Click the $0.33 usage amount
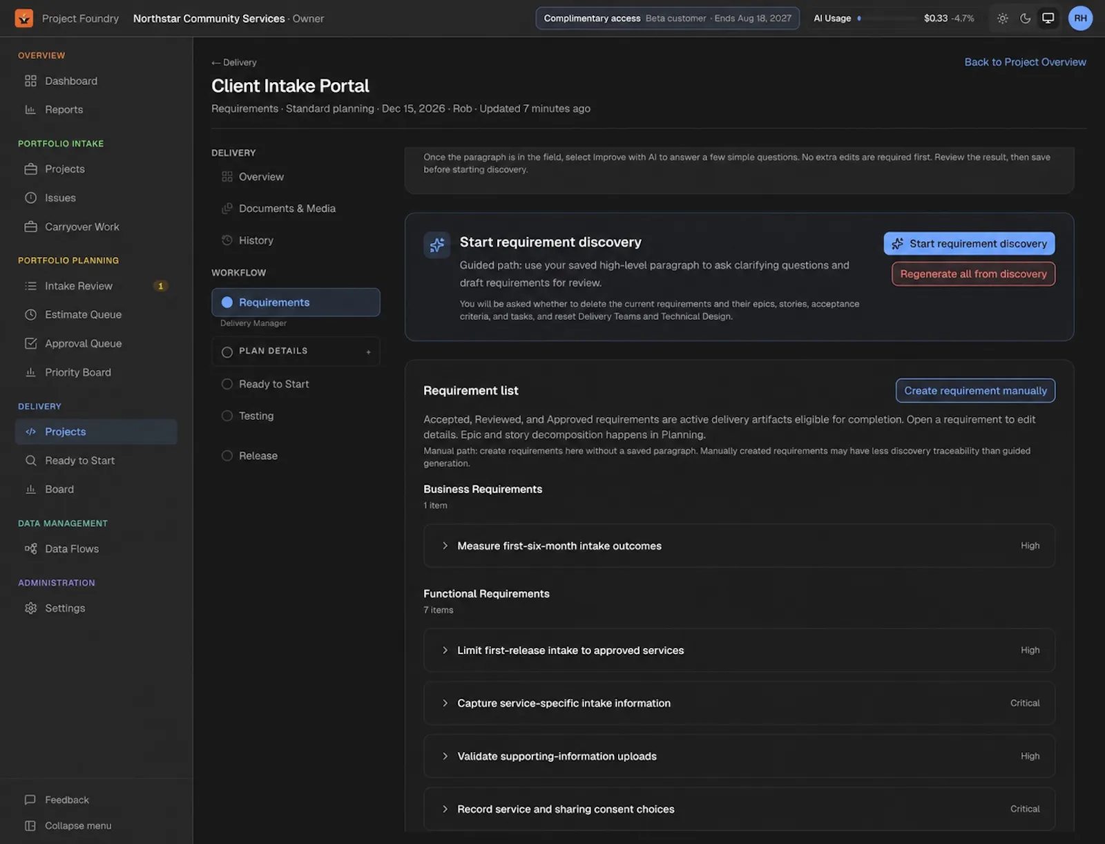The image size is (1105, 844). [935, 19]
